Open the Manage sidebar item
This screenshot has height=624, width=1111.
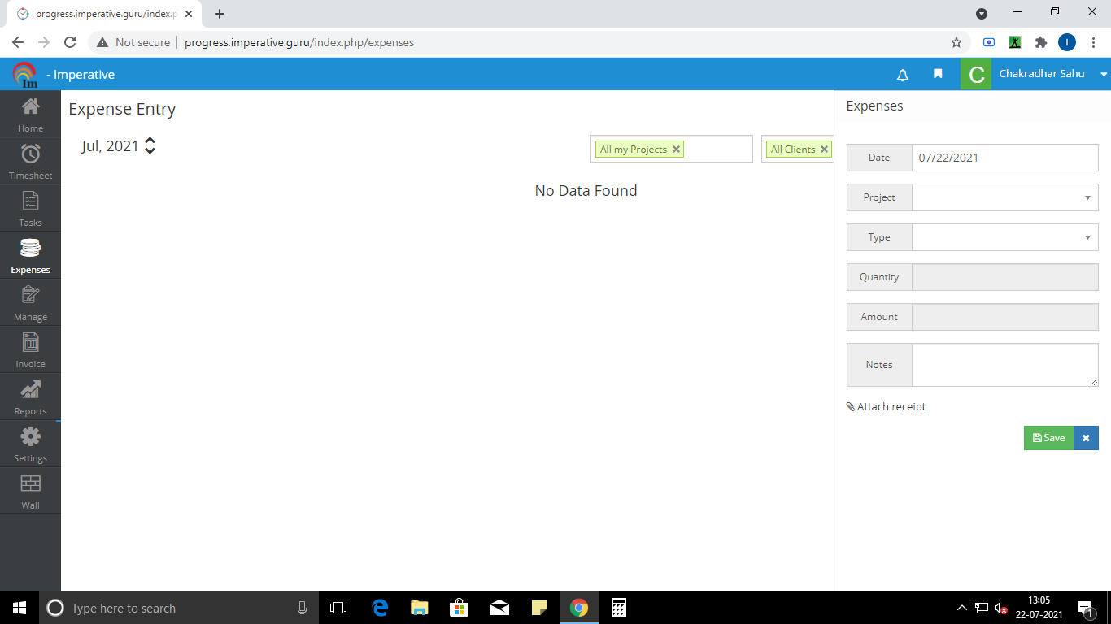click(x=30, y=302)
